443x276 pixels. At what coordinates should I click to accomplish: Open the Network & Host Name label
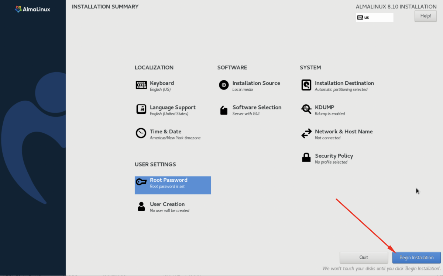[343, 132]
